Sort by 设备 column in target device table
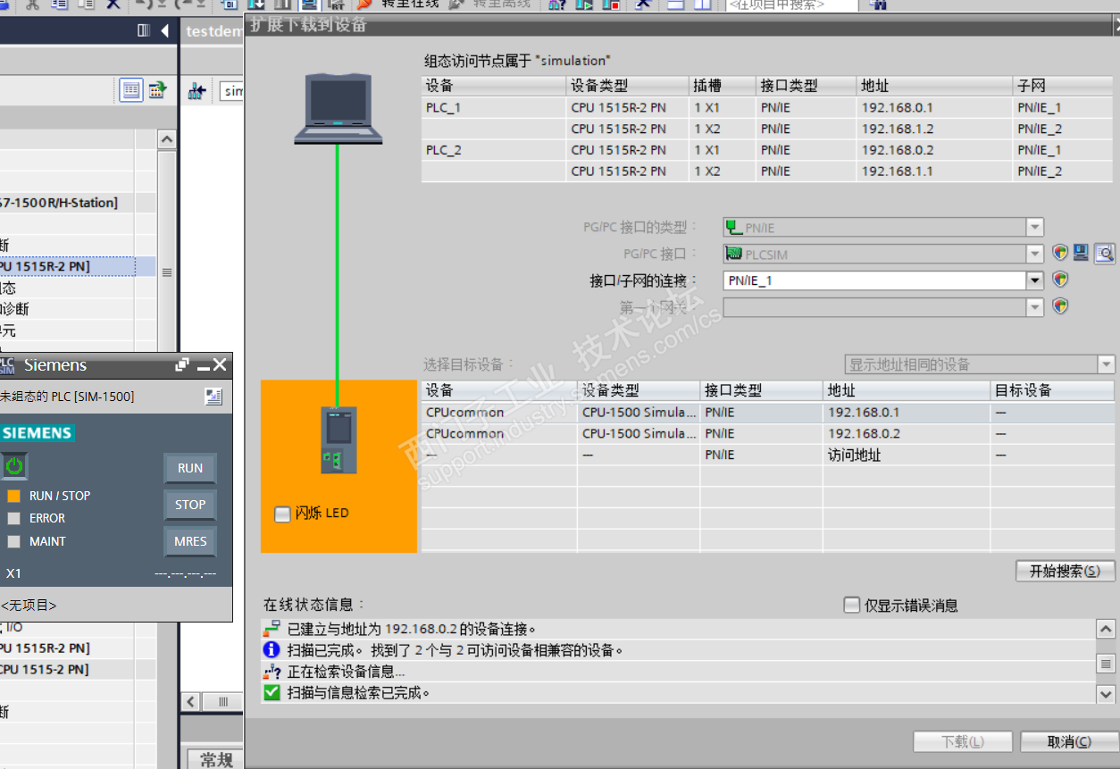Viewport: 1120px width, 769px height. 498,390
